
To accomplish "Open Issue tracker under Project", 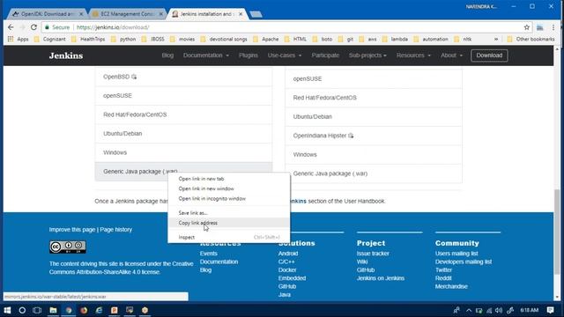I will [373, 254].
